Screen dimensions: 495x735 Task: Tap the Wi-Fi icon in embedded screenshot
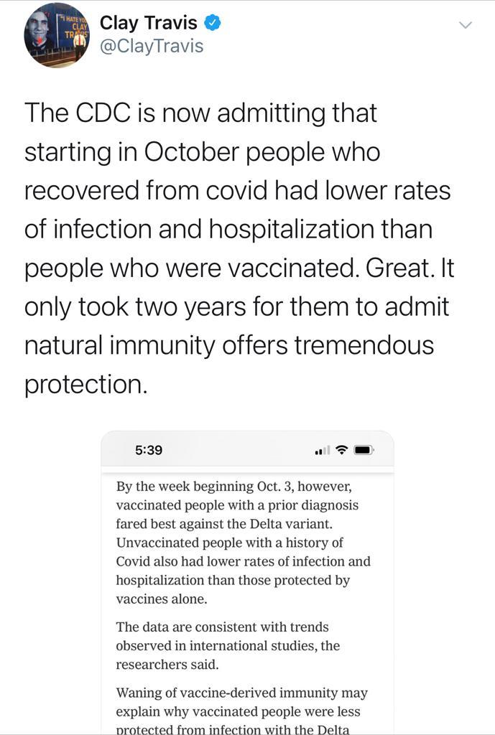341,450
